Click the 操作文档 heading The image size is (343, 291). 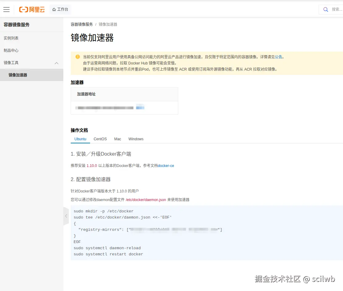point(79,130)
